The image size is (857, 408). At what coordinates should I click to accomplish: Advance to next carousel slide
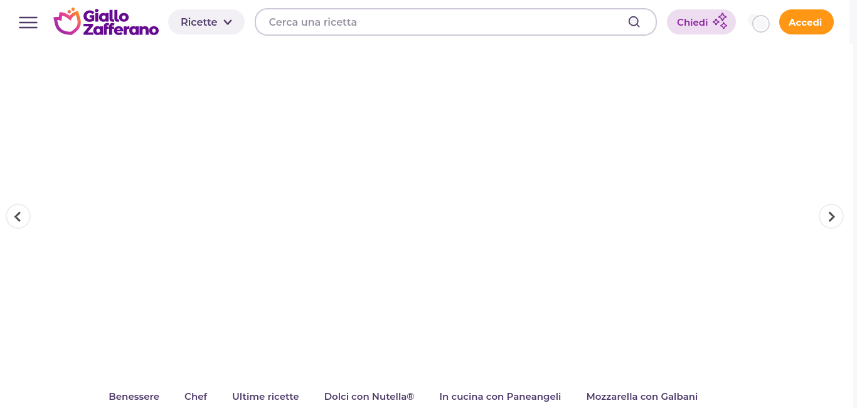point(831,216)
